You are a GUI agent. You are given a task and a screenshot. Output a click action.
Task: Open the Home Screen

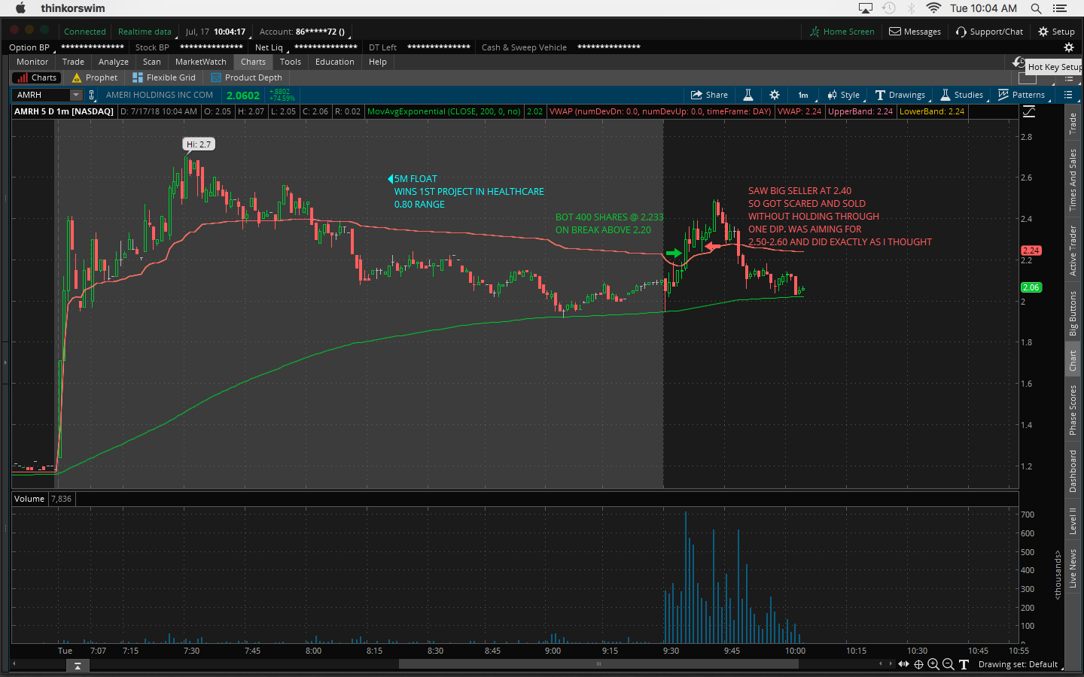coord(842,32)
